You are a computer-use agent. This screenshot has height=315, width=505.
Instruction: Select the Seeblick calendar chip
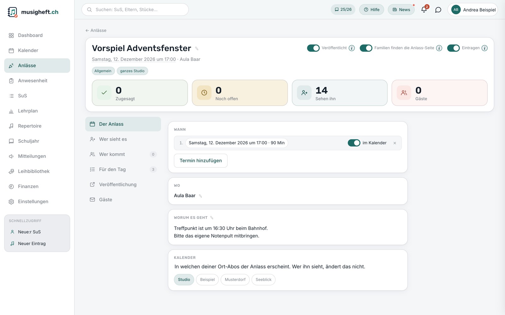pos(264,280)
